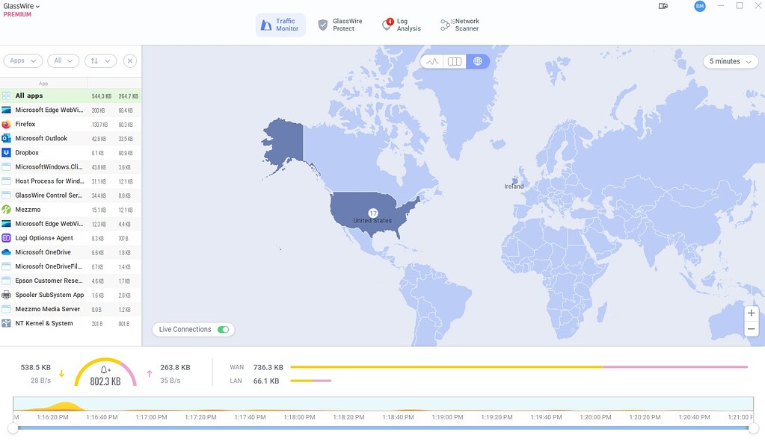Click the Spooler SubSystem App printer icon
The image size is (765, 441).
6,295
